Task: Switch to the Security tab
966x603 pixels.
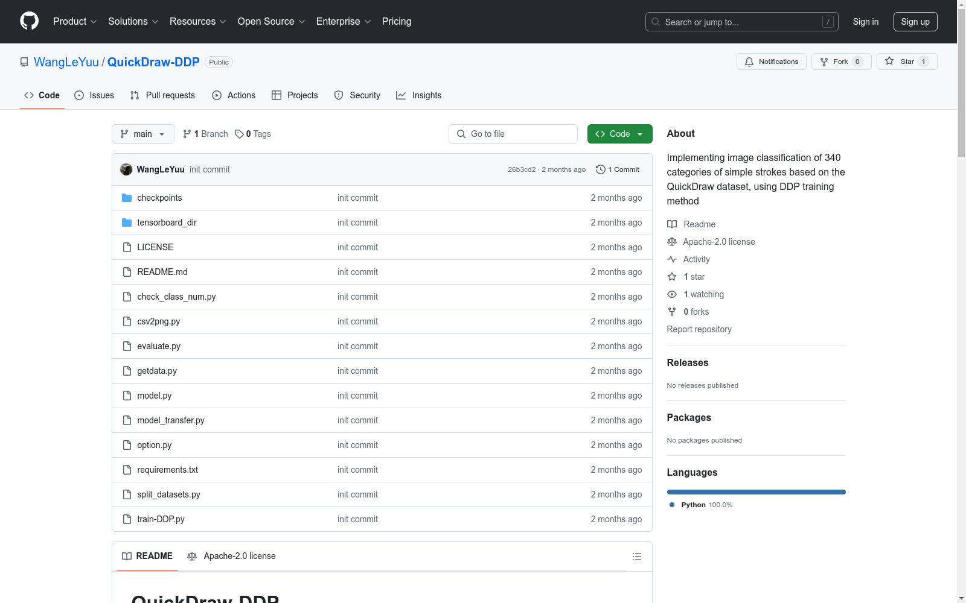Action: (357, 95)
